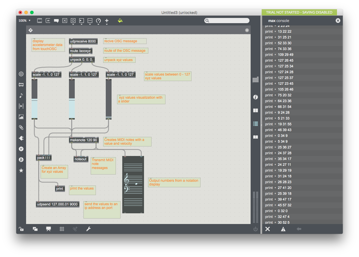Click the message box icon in top toolbar

click(x=48, y=21)
